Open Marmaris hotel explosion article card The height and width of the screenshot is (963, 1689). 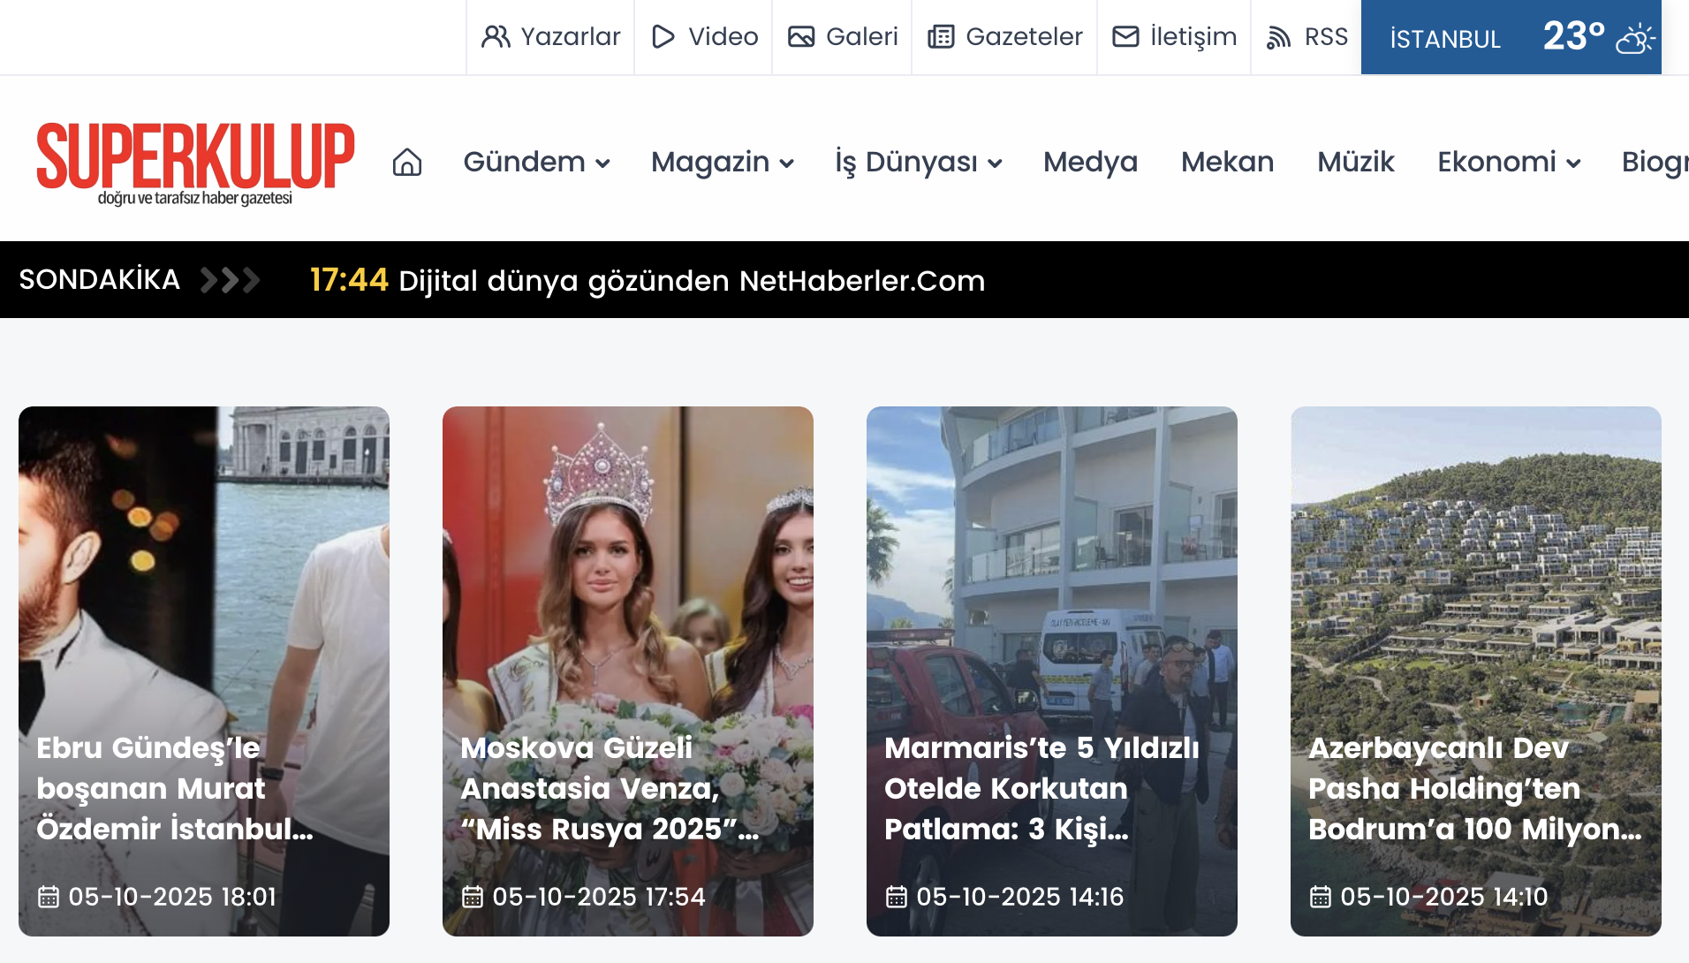(1051, 671)
